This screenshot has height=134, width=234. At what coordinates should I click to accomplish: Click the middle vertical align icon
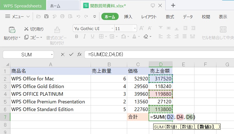click(169, 28)
